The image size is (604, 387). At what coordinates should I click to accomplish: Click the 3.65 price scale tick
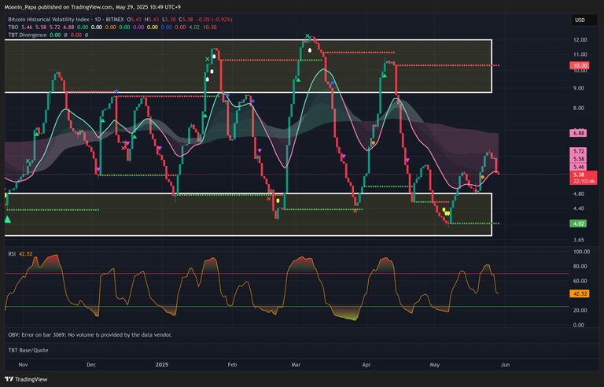point(579,240)
